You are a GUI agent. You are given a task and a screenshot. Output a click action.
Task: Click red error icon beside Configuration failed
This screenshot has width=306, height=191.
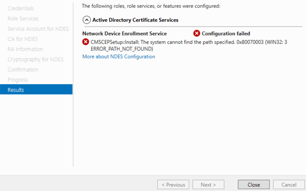pos(196,33)
